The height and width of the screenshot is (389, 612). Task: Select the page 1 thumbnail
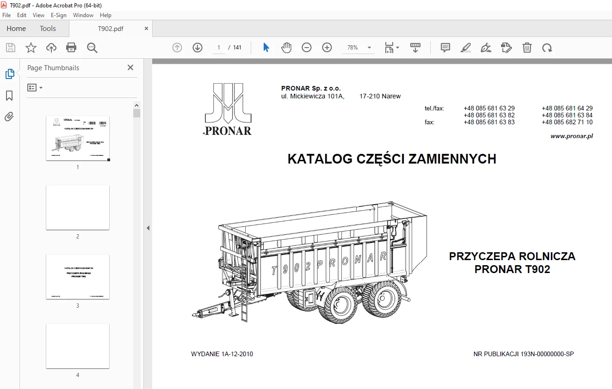coord(78,138)
